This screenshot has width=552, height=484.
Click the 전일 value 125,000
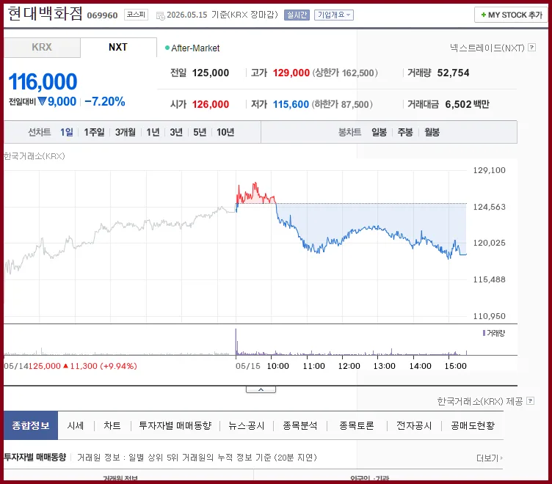(211, 73)
